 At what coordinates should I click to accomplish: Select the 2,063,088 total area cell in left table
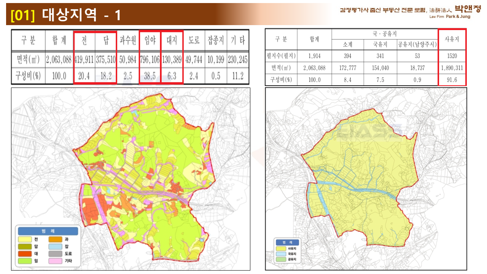pyautogui.click(x=59, y=59)
